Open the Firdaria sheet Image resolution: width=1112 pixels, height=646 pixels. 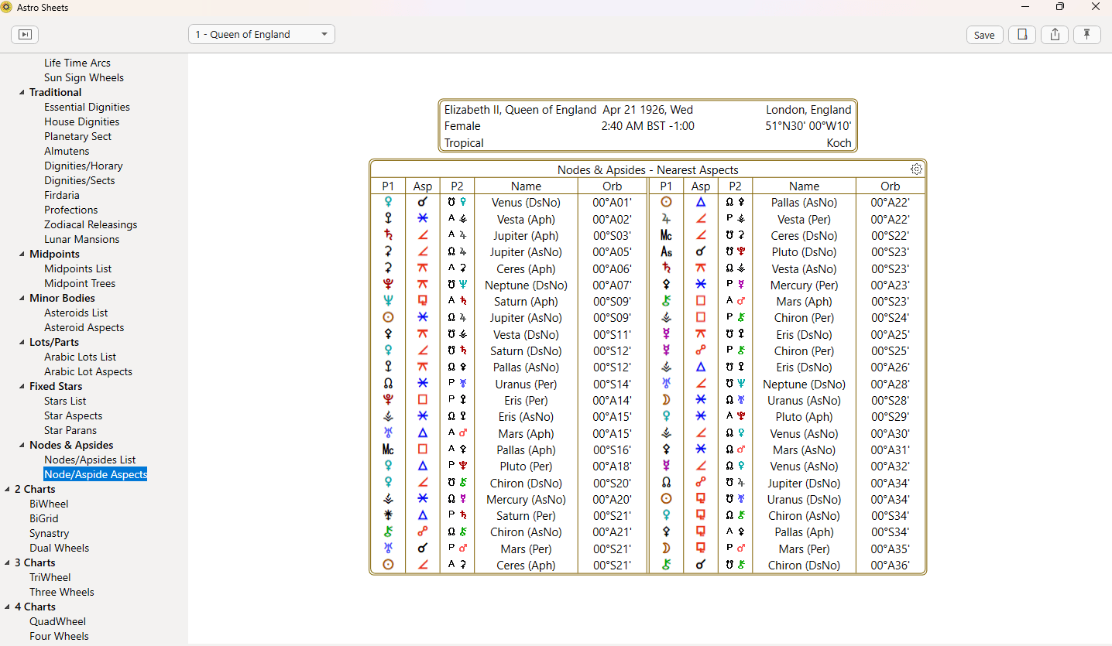(61, 195)
